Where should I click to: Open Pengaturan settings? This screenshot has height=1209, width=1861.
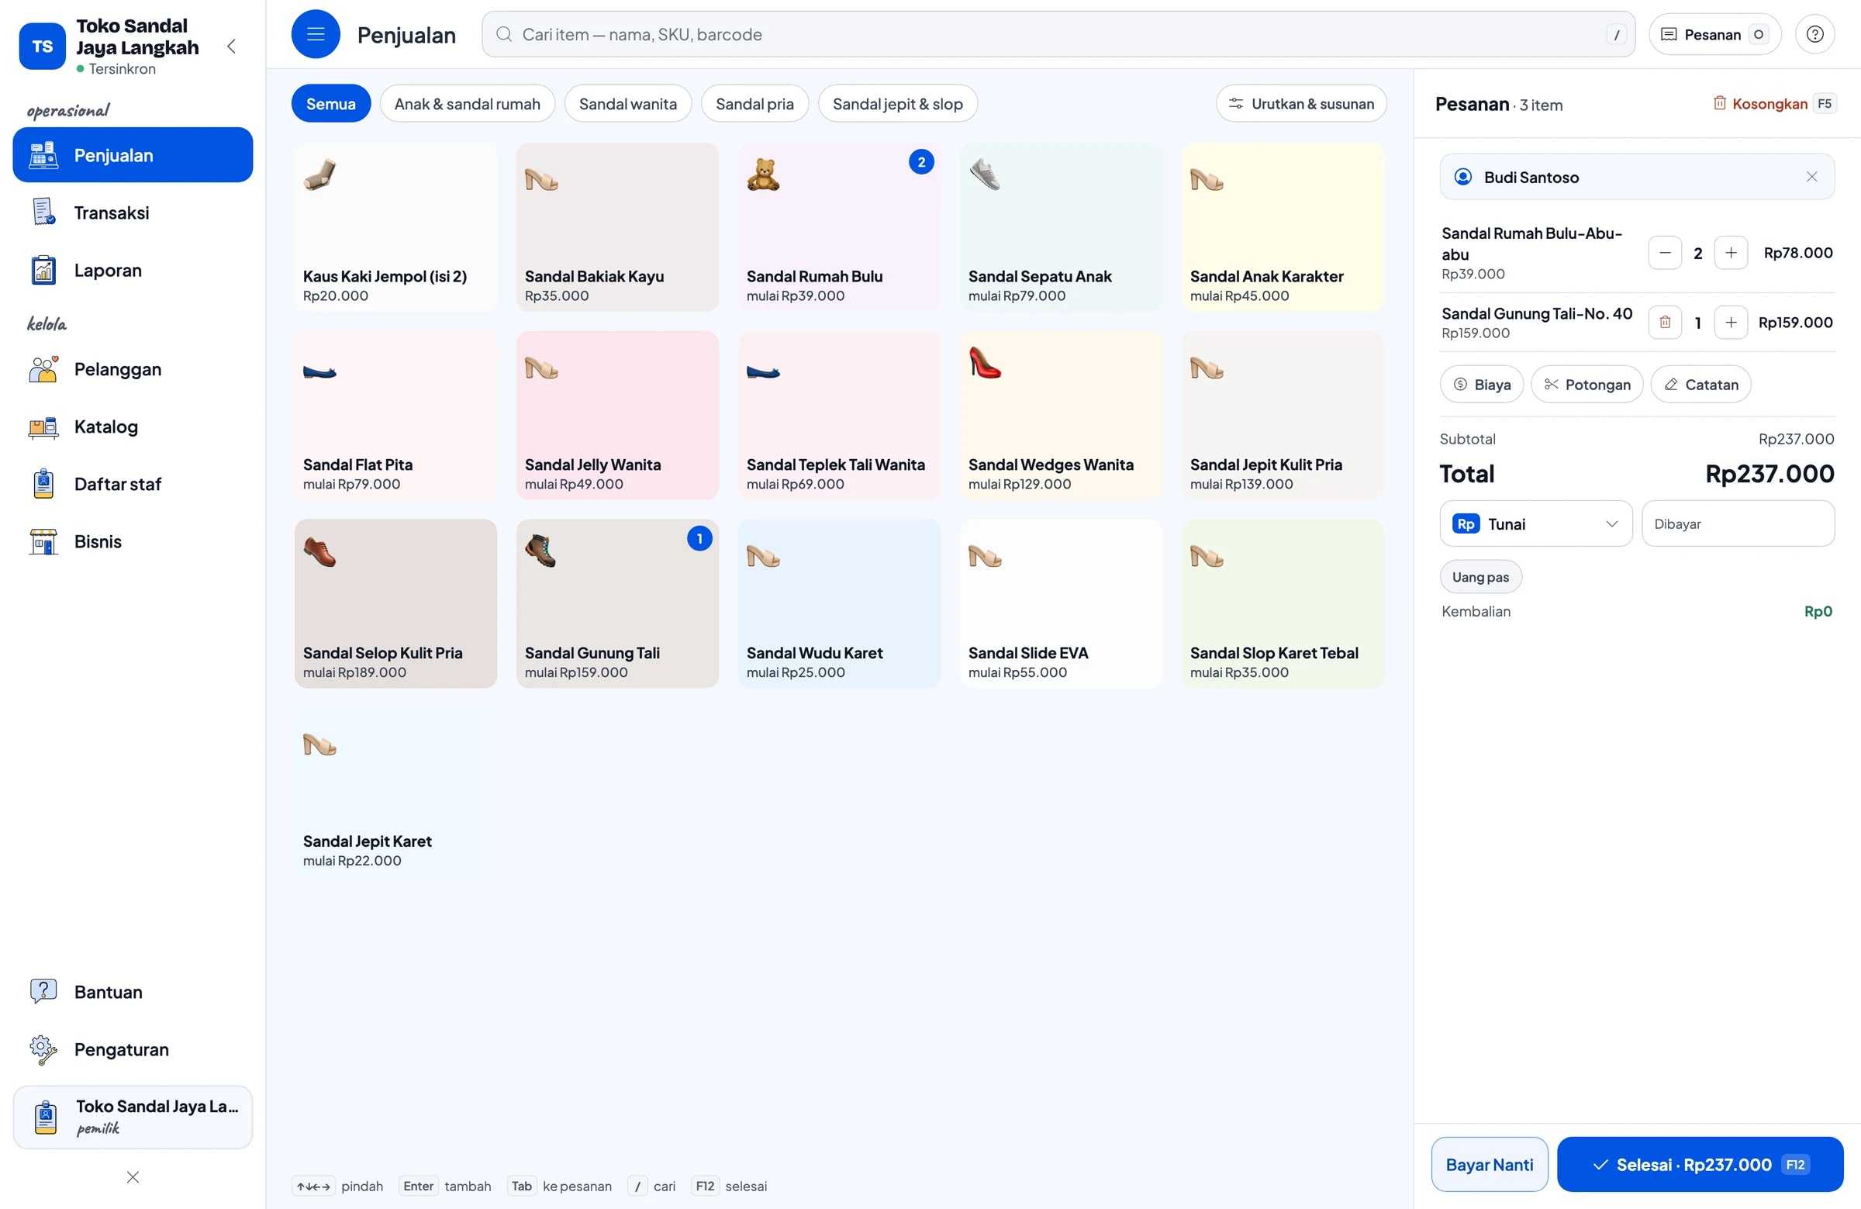pyautogui.click(x=133, y=1049)
